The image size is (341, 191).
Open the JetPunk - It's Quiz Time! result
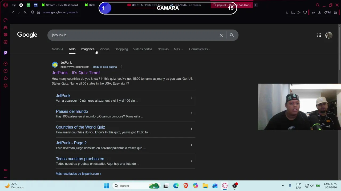(x=76, y=73)
